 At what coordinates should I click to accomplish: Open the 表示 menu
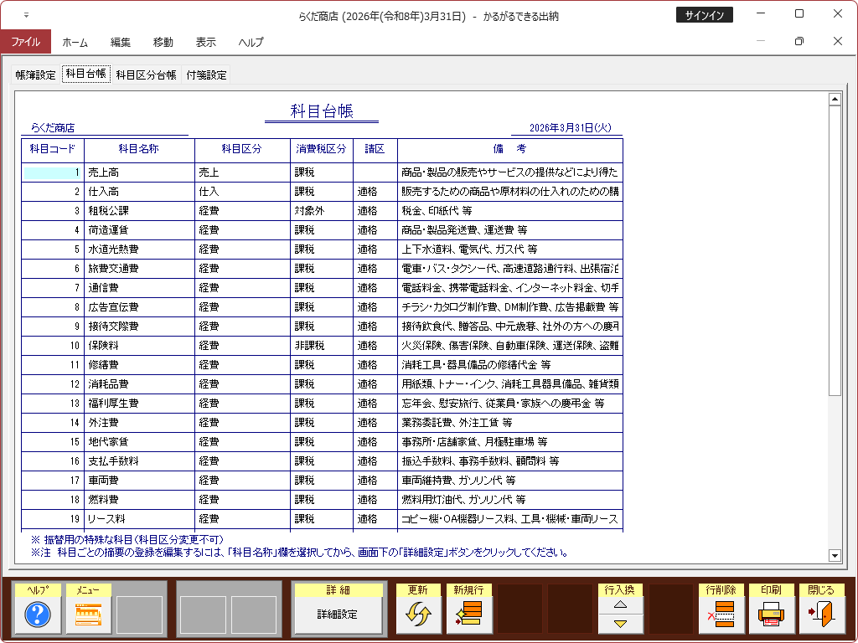(x=205, y=42)
